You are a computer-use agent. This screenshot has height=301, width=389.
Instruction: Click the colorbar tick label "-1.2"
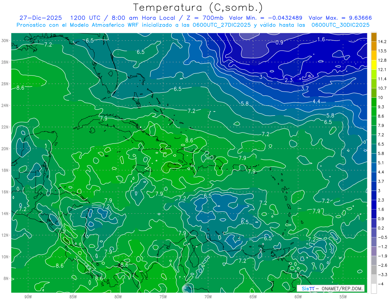[x=382, y=247]
